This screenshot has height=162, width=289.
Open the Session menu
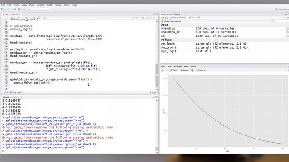tap(41, 5)
